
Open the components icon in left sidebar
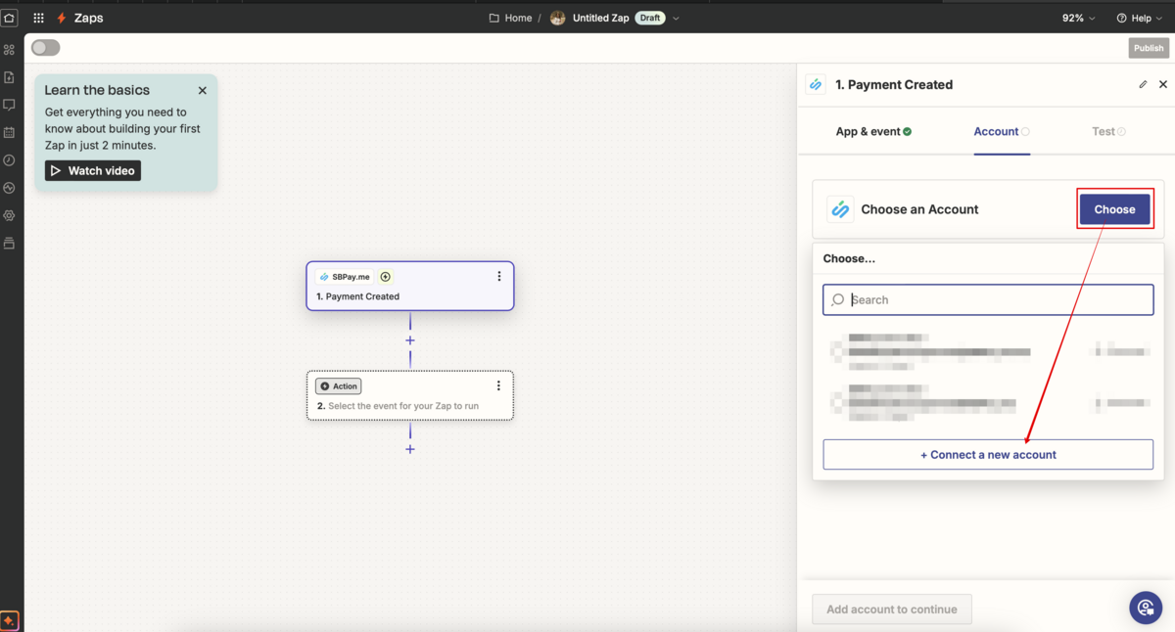(x=10, y=49)
